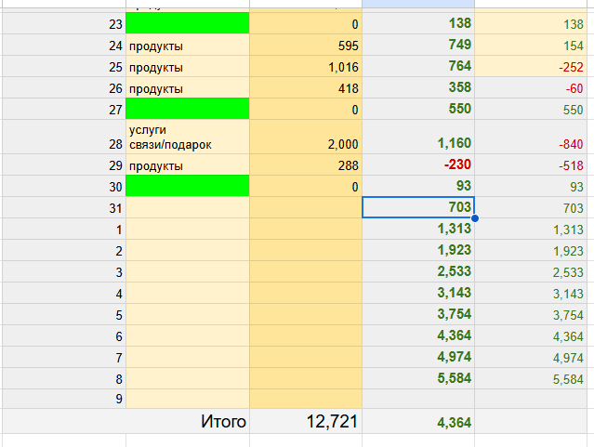Image resolution: width=594 pixels, height=447 pixels.
Task: Select non-bold 550 in last column
Action: click(531, 109)
